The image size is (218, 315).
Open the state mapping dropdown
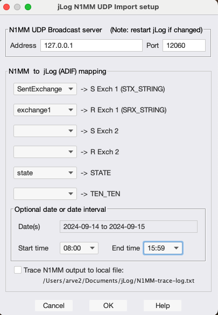click(x=45, y=173)
